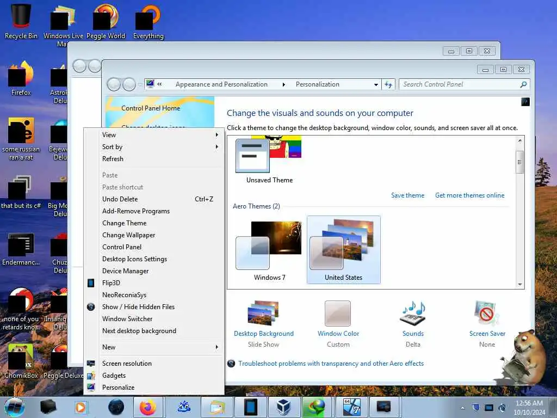Open the media player taskbar icon

pyautogui.click(x=81, y=407)
